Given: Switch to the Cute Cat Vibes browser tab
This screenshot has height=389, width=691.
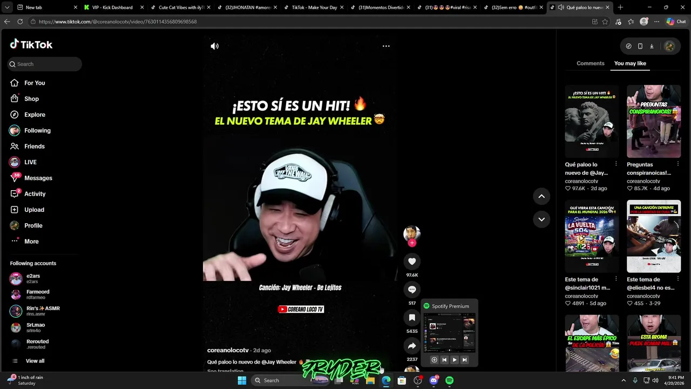Looking at the screenshot, I should pyautogui.click(x=180, y=8).
